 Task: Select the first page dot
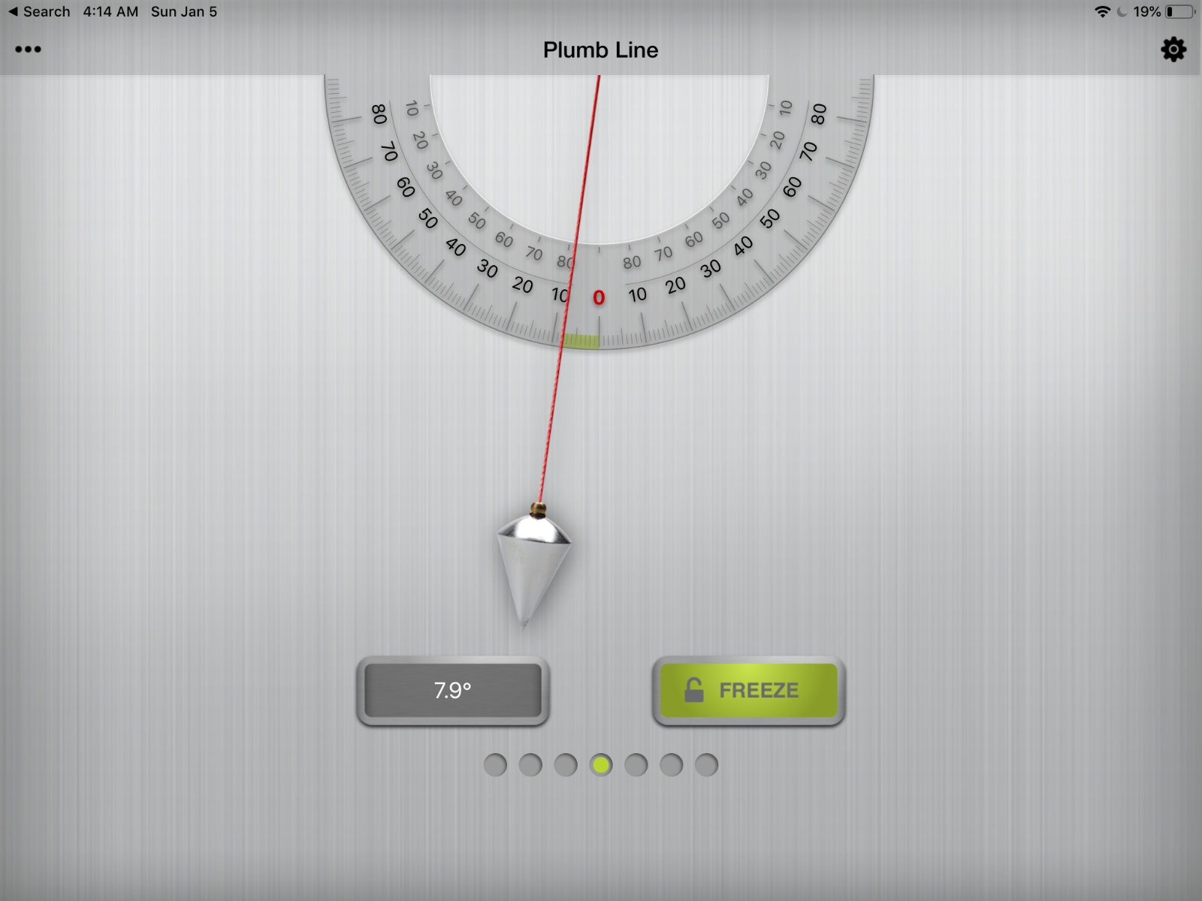(x=495, y=765)
